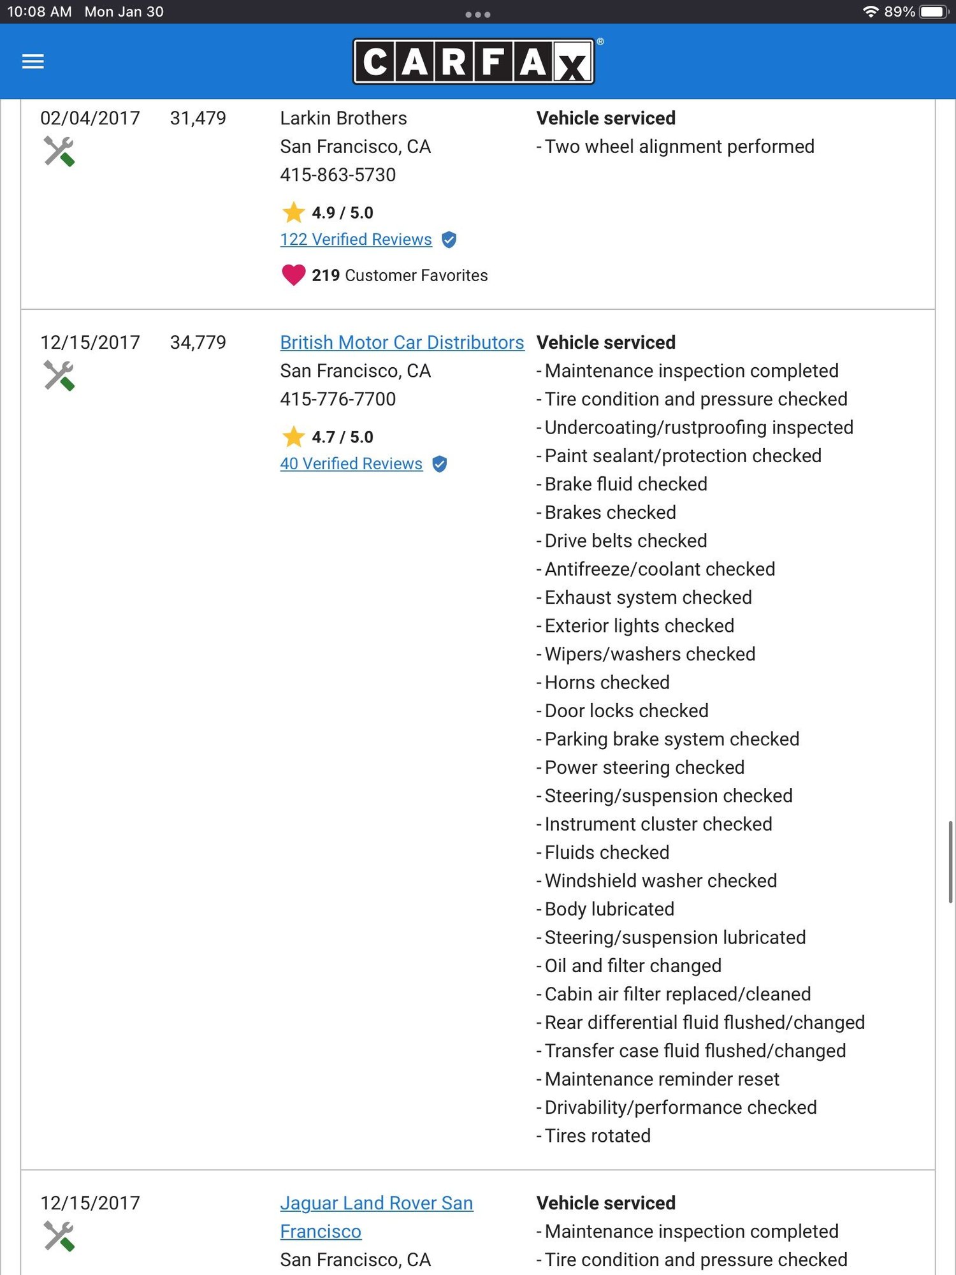
Task: Open 122 Verified Reviews link
Action: pyautogui.click(x=356, y=240)
